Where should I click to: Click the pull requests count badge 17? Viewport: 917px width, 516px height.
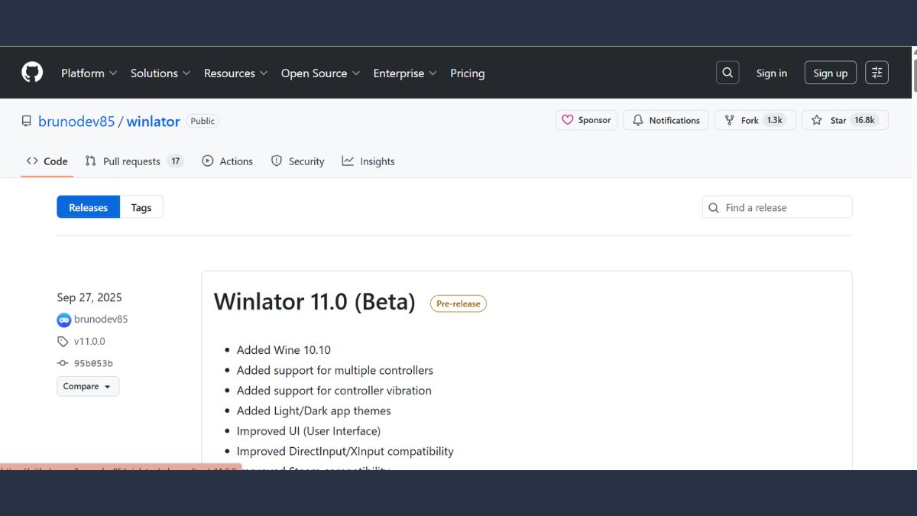click(x=176, y=161)
